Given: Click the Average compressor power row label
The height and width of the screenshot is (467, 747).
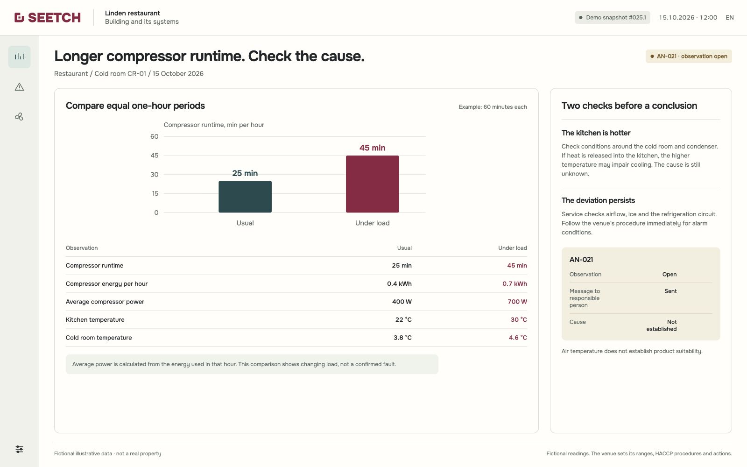Looking at the screenshot, I should pos(105,302).
